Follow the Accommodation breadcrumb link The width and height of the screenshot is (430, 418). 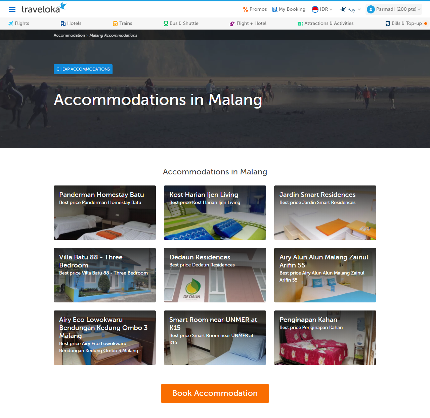[x=69, y=35]
